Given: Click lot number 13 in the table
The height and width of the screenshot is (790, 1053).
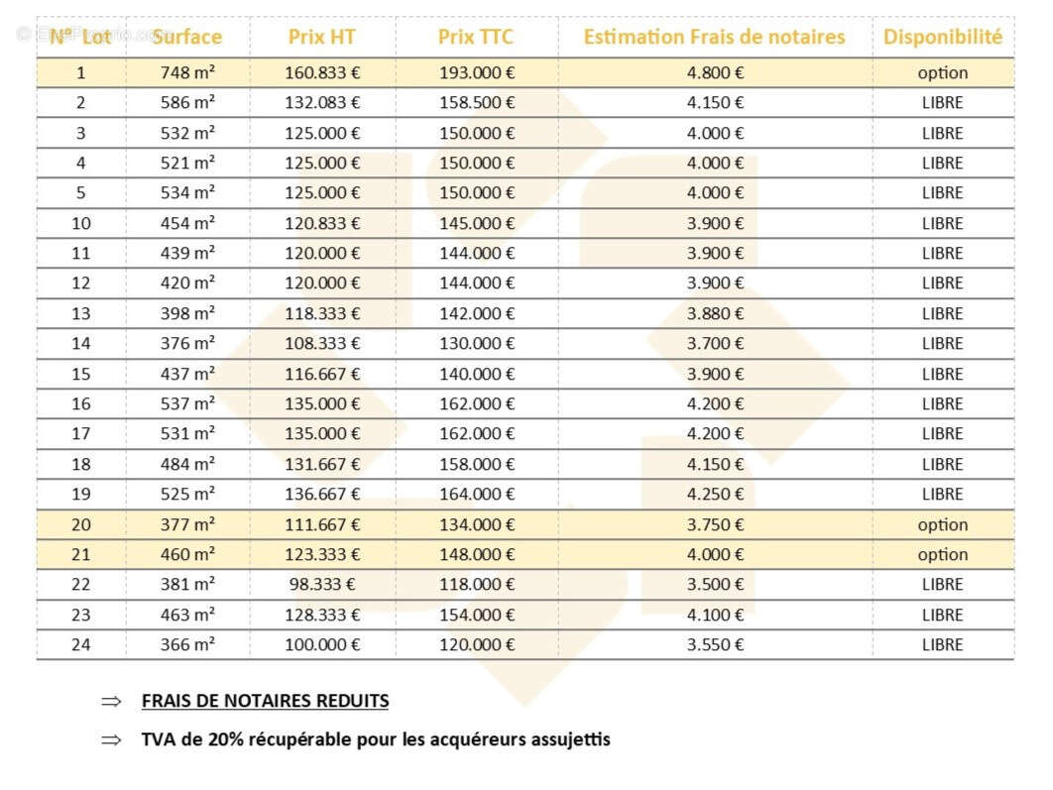Looking at the screenshot, I should (x=81, y=313).
